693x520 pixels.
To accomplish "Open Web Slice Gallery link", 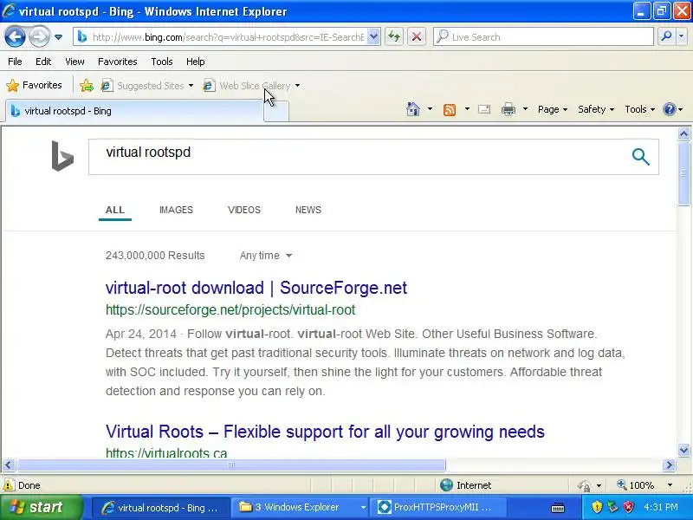I will point(247,85).
